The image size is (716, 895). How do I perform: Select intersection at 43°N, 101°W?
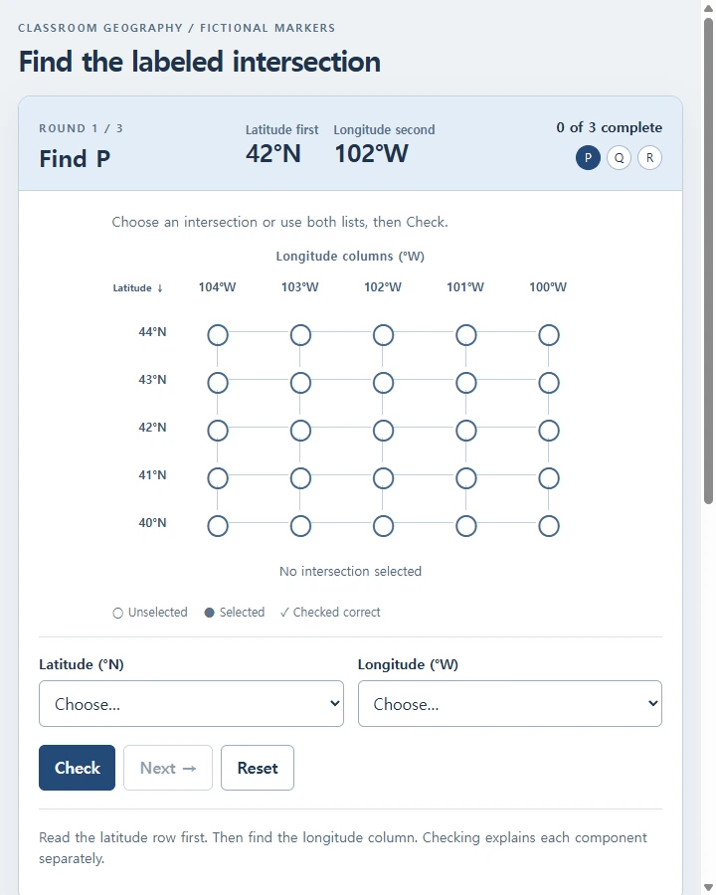(x=466, y=383)
